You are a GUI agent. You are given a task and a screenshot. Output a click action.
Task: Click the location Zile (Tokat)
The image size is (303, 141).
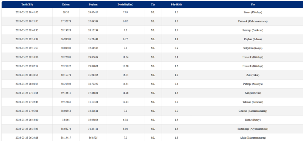click(x=253, y=75)
